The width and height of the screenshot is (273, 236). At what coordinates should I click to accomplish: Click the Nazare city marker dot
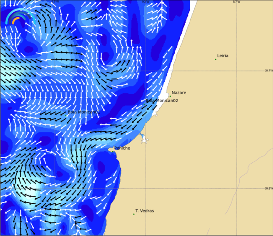pyautogui.click(x=170, y=96)
